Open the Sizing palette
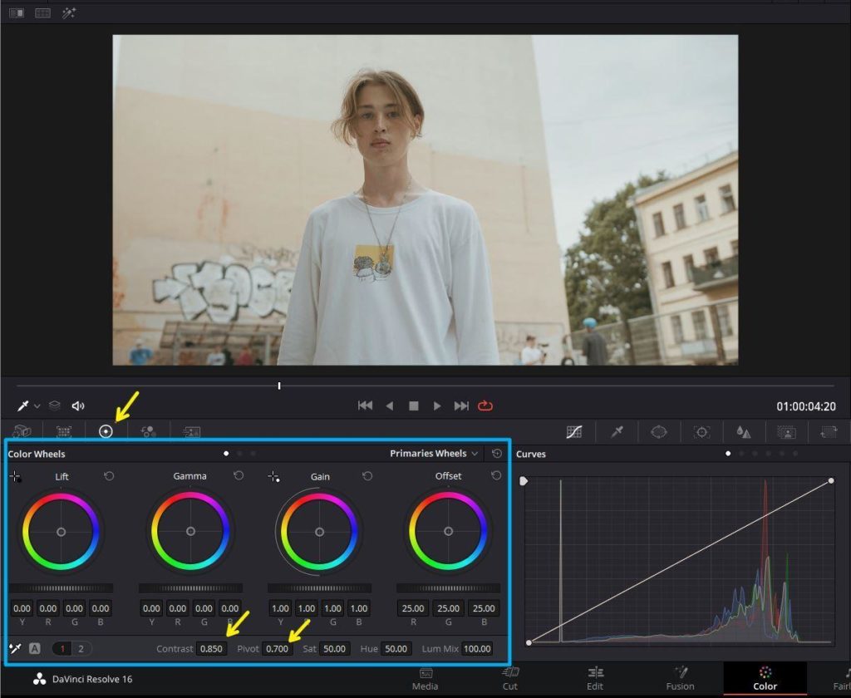The image size is (851, 698). pos(829,432)
